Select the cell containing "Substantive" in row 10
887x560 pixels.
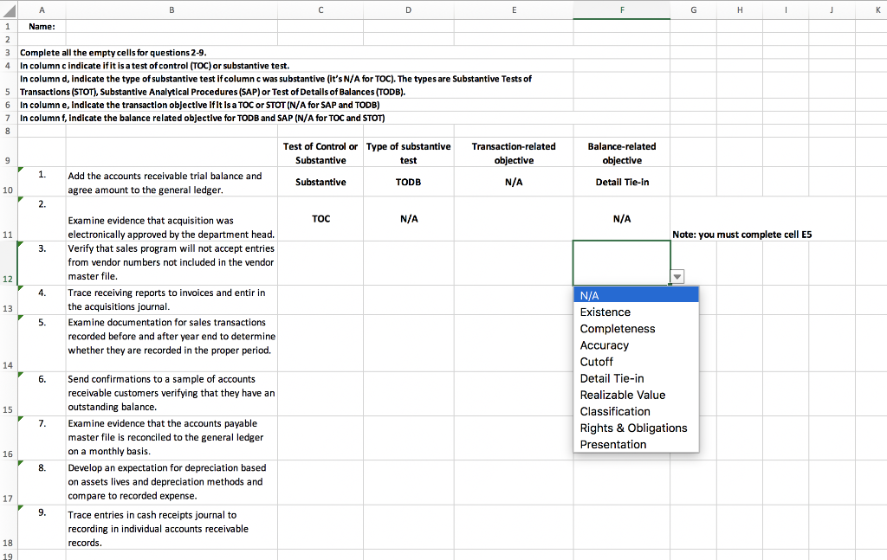[320, 182]
